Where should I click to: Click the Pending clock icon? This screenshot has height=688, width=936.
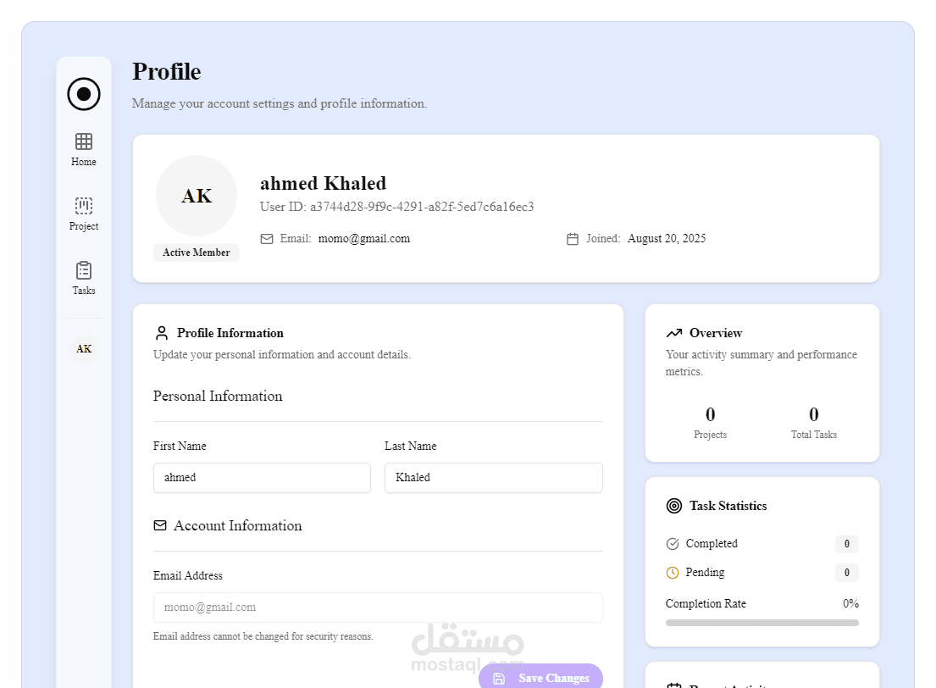[673, 572]
